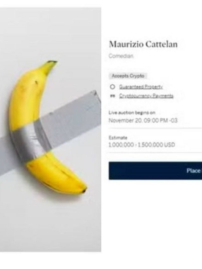This screenshot has height=269, width=202.
Task: Click the 1,000,000 - 1,500,000 USD estimate
Action: [x=142, y=145]
